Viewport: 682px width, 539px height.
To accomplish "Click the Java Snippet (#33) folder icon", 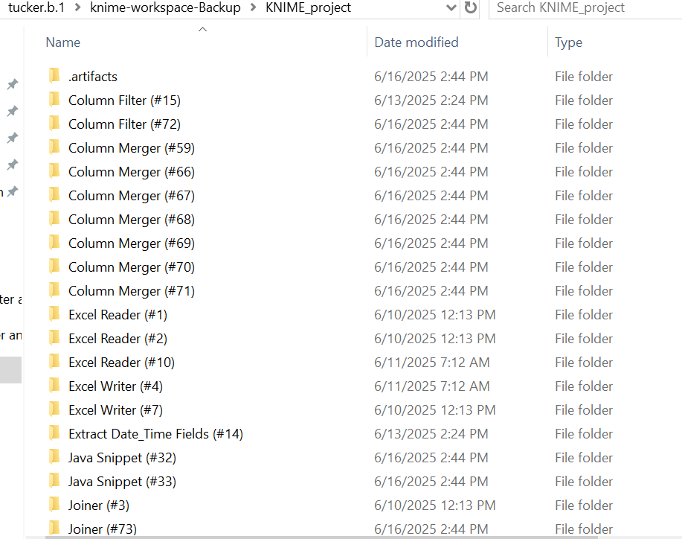I will pyautogui.click(x=54, y=481).
